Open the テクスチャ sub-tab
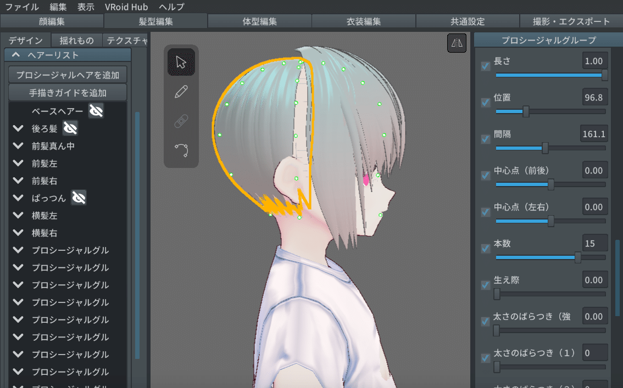 [126, 40]
